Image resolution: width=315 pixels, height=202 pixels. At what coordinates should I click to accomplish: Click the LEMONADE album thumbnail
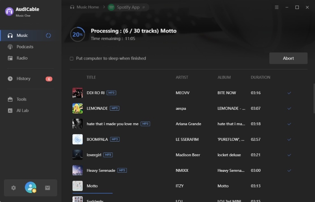78,108
